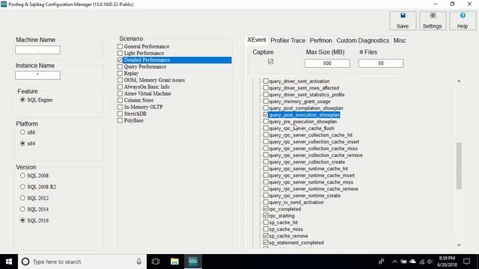Click the Pssdiag app taskbar icon
This screenshot has width=479, height=269.
(193, 262)
